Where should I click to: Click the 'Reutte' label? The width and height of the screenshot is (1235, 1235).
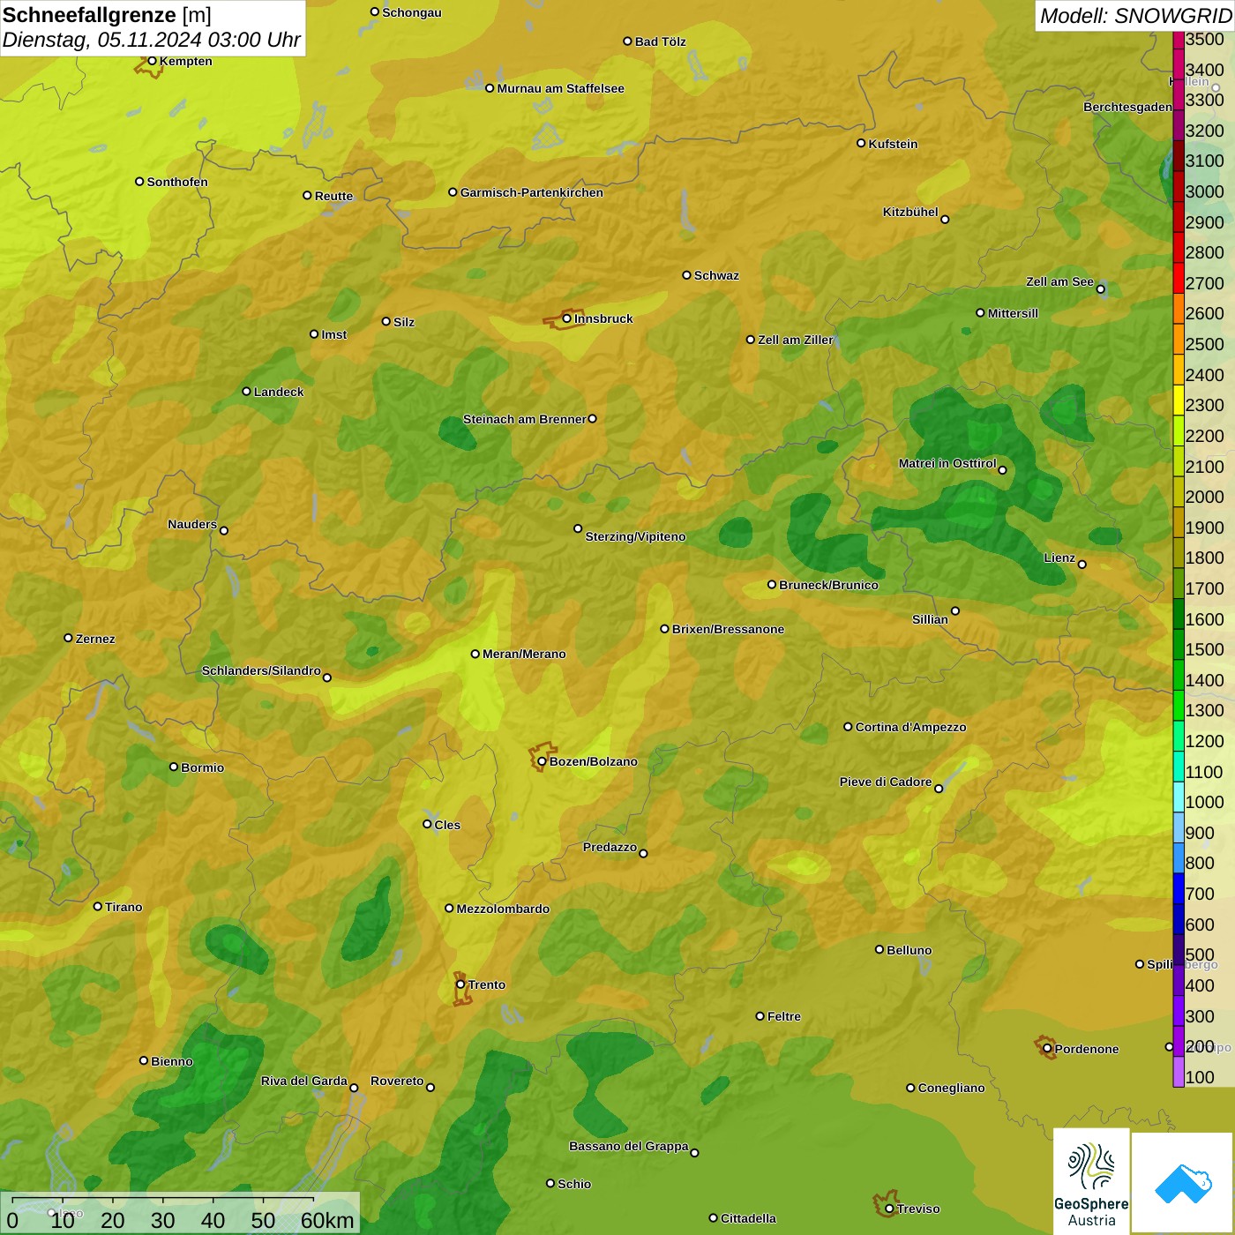click(x=333, y=196)
